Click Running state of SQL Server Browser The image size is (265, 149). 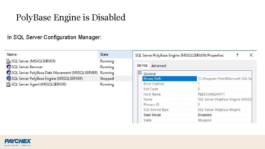click(x=107, y=67)
